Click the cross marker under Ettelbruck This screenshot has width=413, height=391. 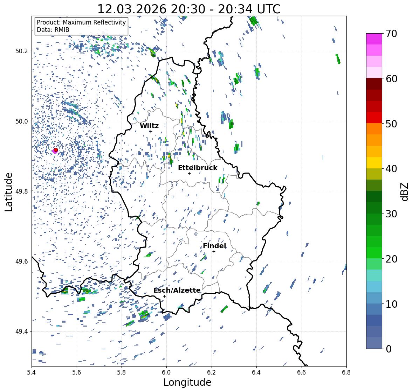coord(189,173)
